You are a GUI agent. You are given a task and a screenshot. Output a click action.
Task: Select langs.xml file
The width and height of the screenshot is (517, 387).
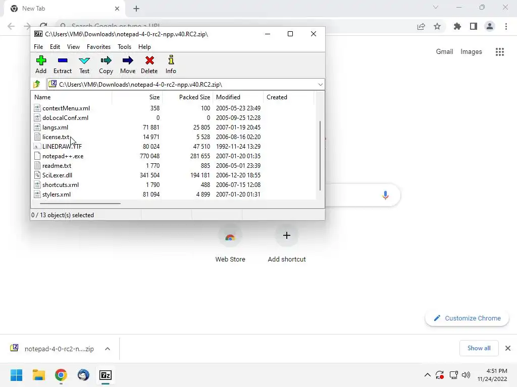(x=55, y=127)
